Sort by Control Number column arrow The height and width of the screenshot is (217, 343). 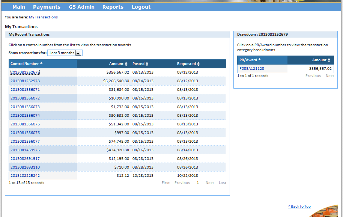coord(41,63)
